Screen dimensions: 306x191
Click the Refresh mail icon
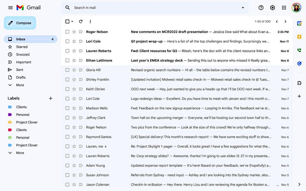pyautogui.click(x=81, y=22)
